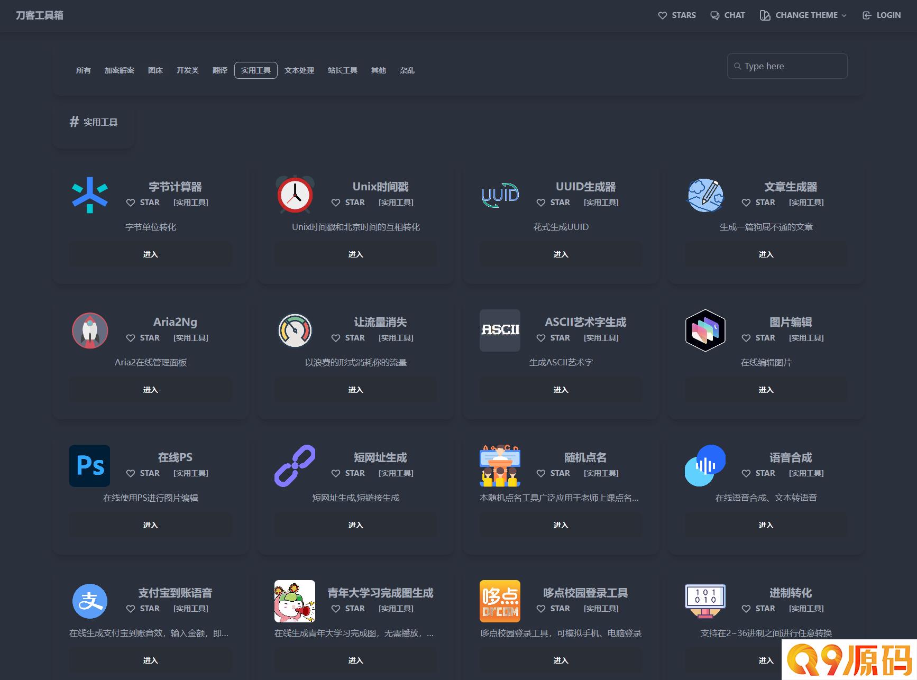Click the blue Alipay 支付宝到账语音 icon
Image resolution: width=917 pixels, height=680 pixels.
pyautogui.click(x=90, y=601)
